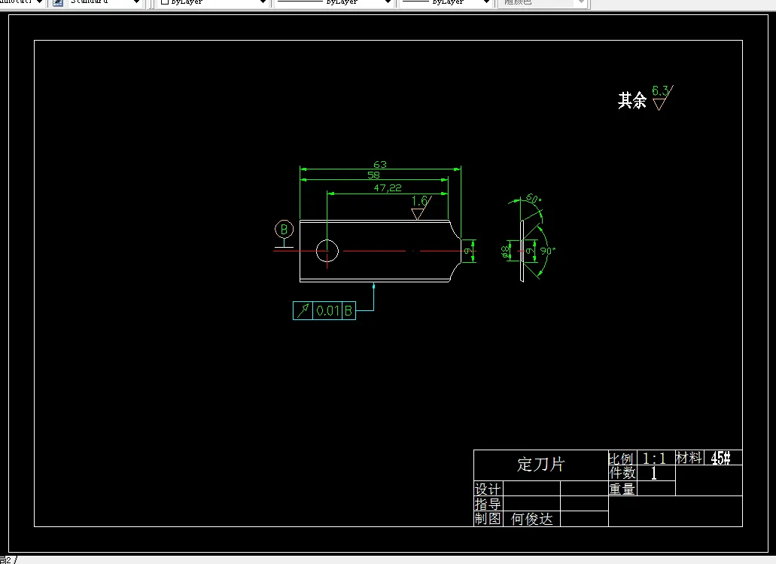776x564 pixels.
Task: Click the circled B datum symbol
Action: tap(284, 229)
